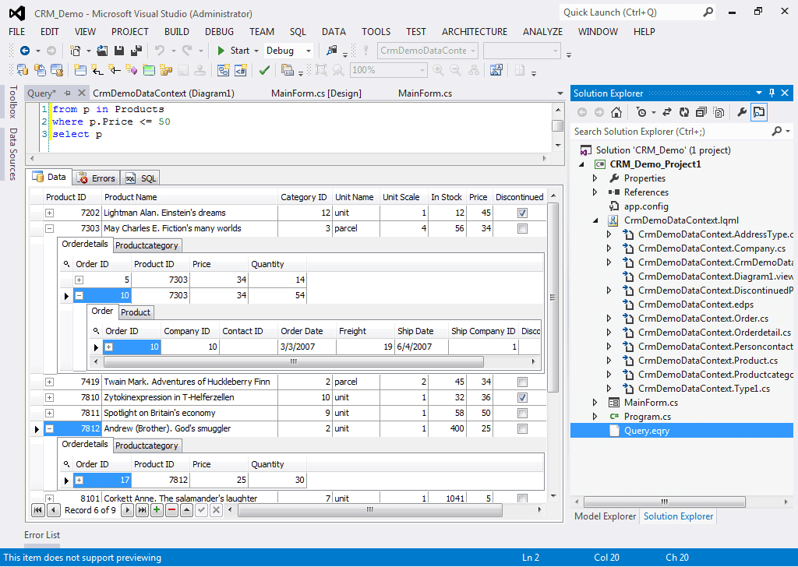The width and height of the screenshot is (798, 567).
Task: Click the Navigate Backward arrow icon
Action: [x=24, y=51]
